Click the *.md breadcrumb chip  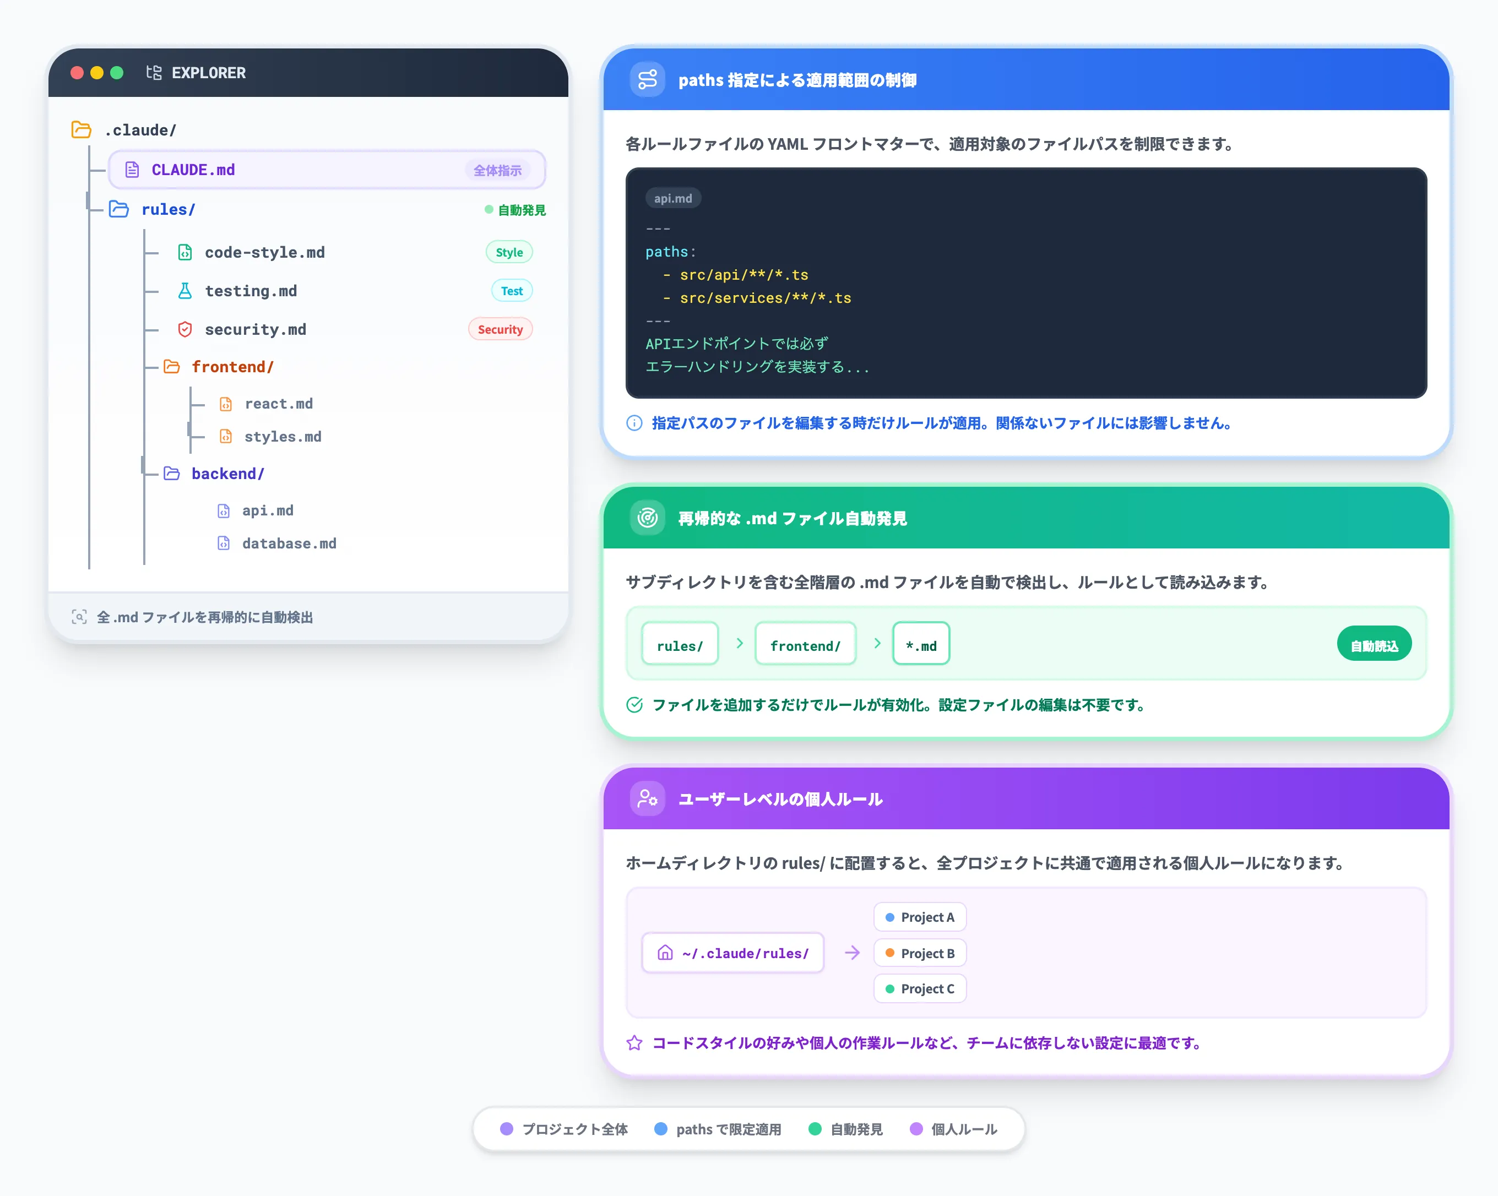click(x=921, y=645)
